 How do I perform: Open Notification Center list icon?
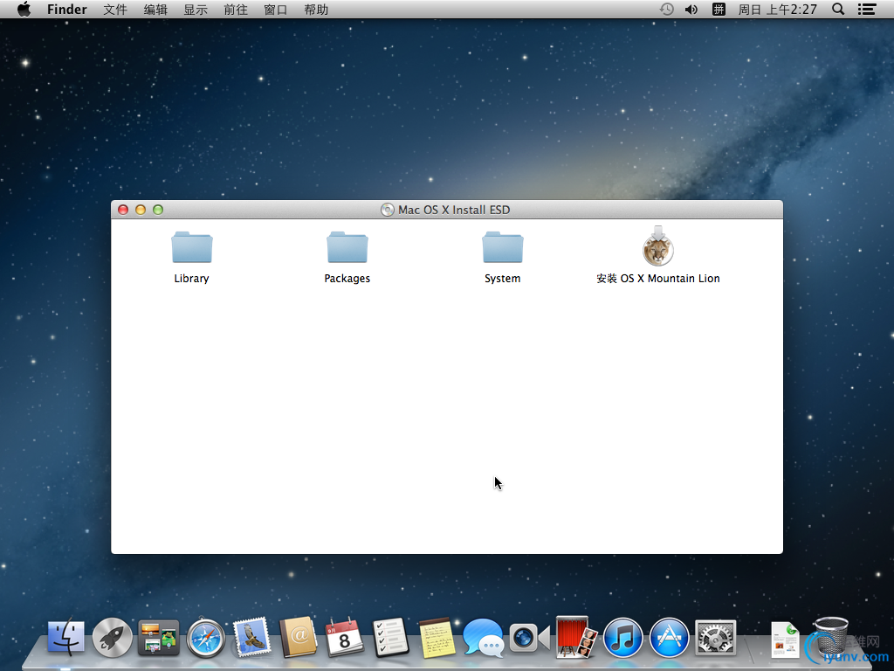coord(867,9)
